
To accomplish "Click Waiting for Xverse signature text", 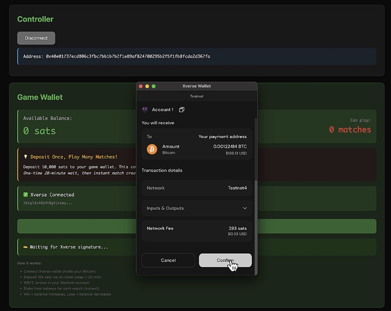I will pos(69,247).
